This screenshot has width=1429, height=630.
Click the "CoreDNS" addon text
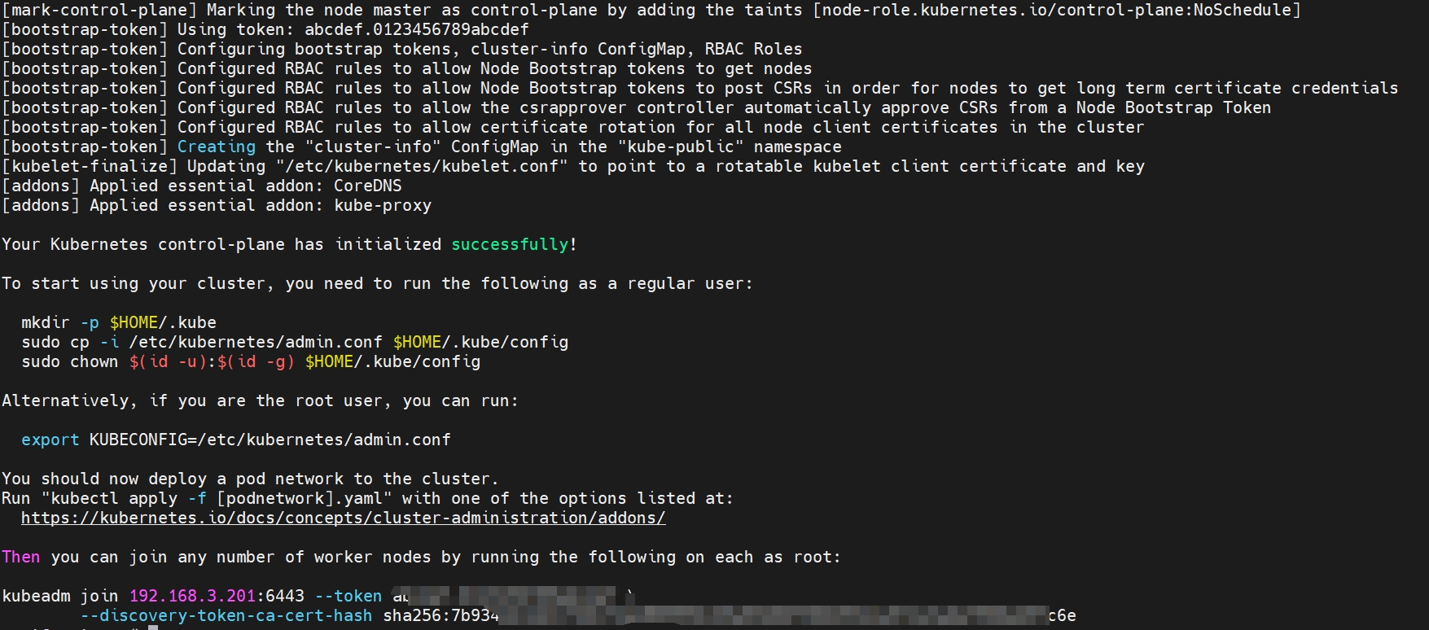click(368, 186)
